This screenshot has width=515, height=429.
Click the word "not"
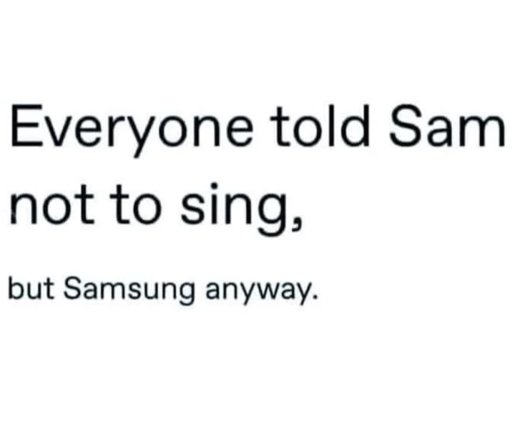51,205
